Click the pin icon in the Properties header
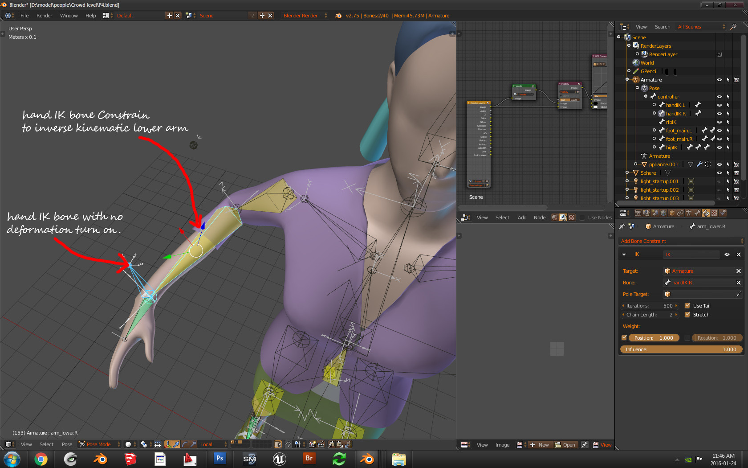The image size is (748, 468). point(622,226)
